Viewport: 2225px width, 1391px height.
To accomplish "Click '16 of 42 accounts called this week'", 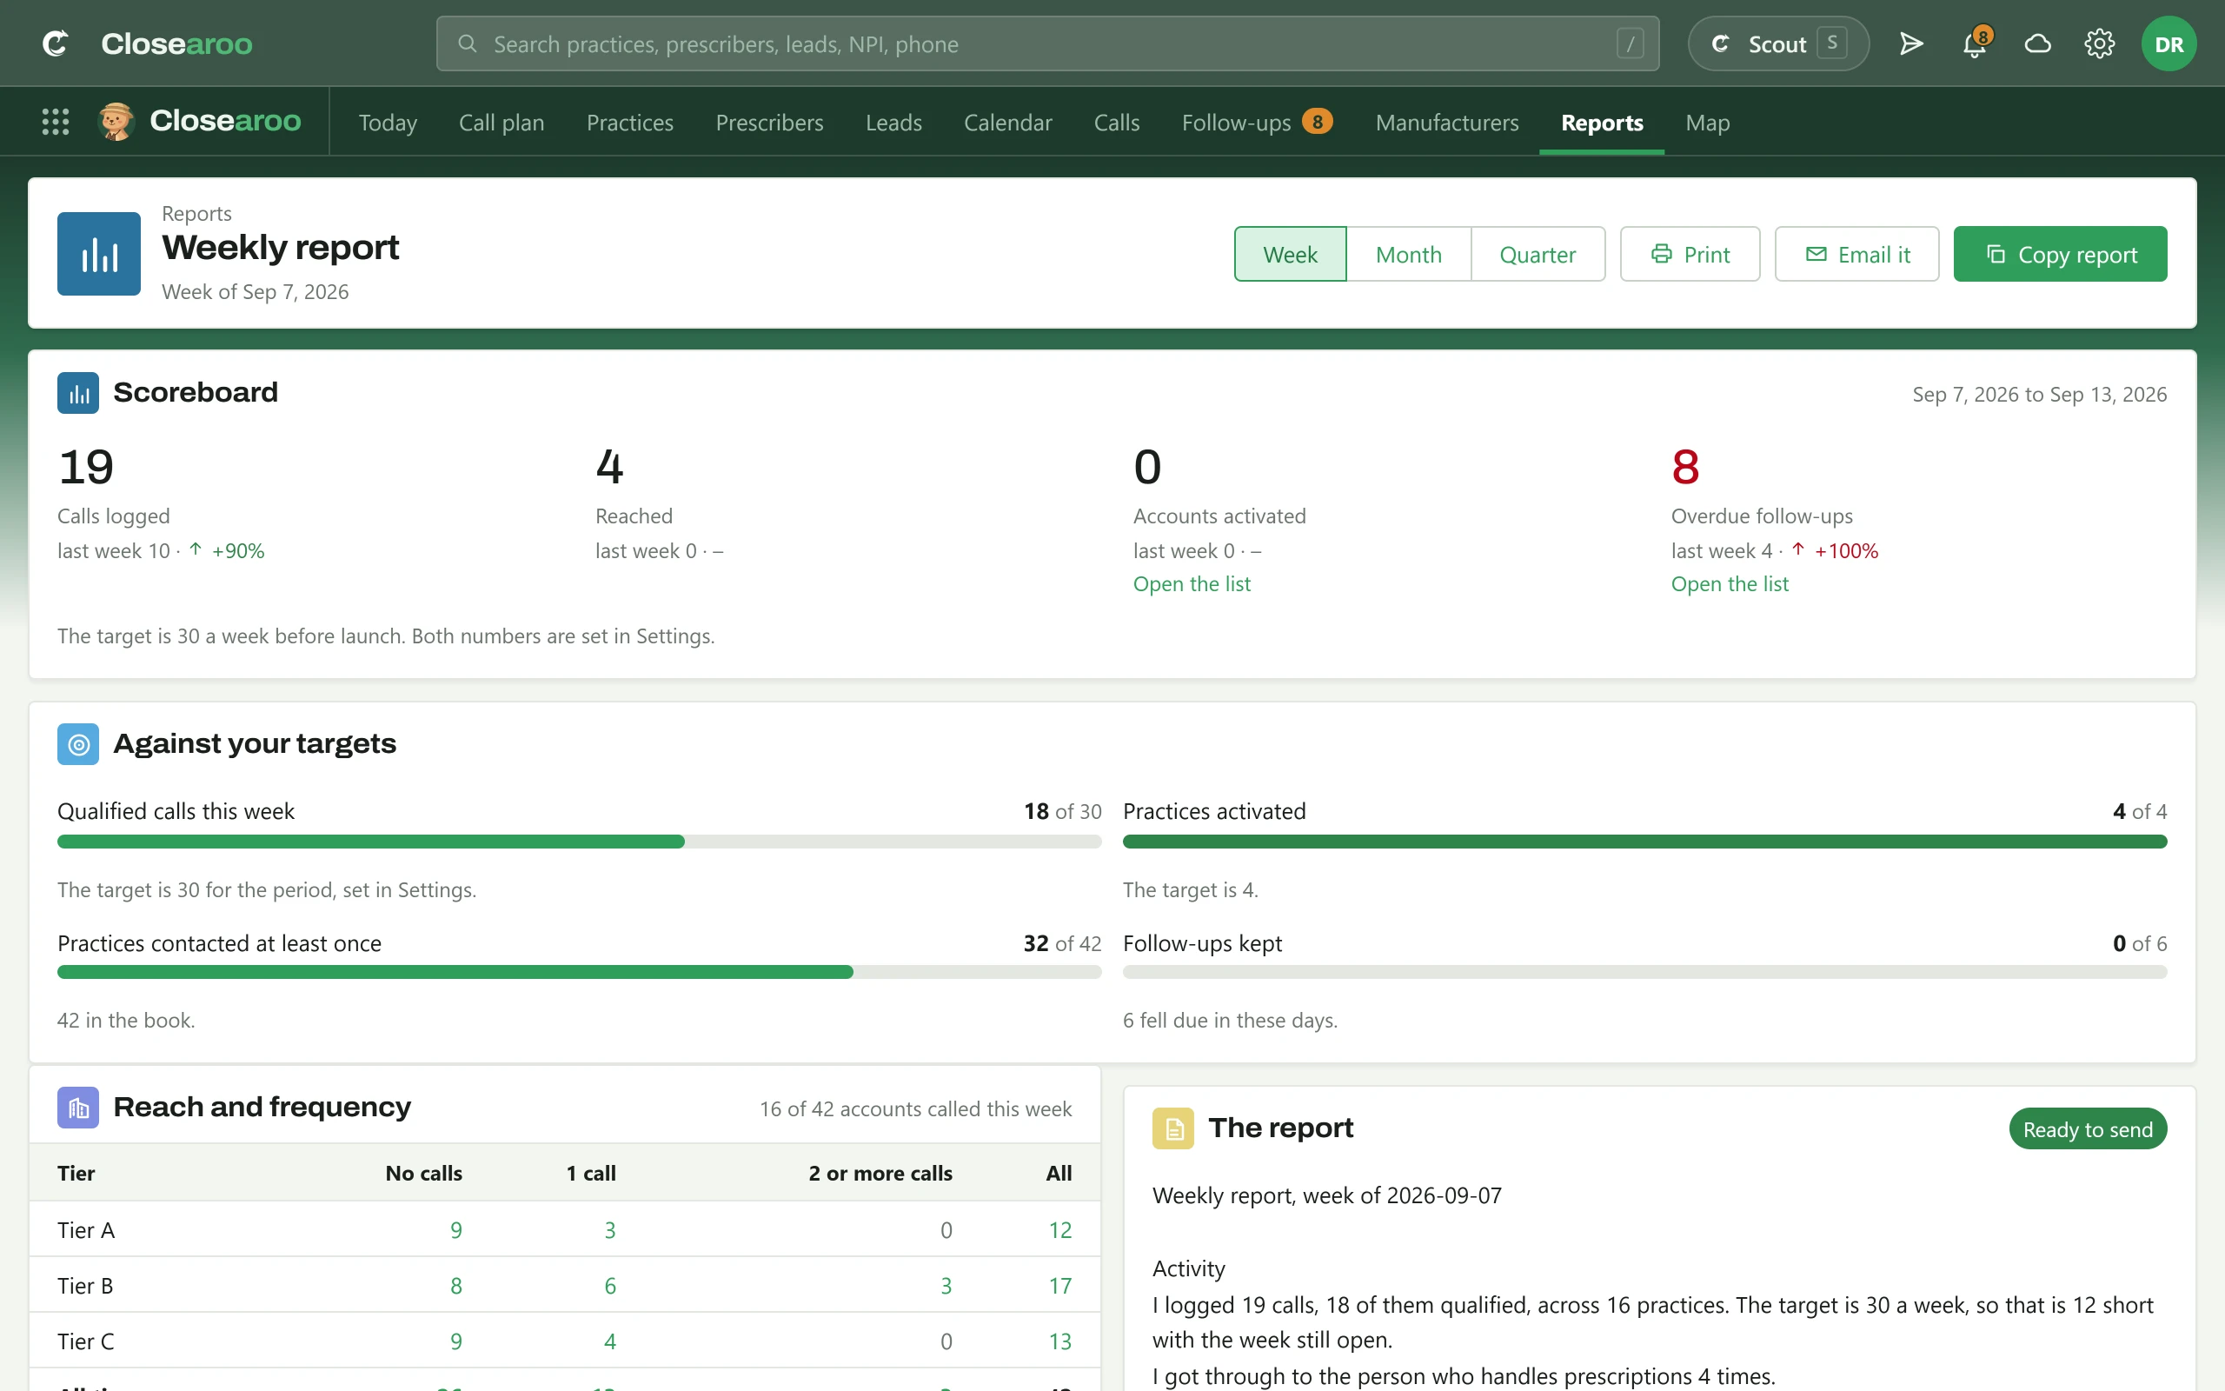I will click(915, 1108).
